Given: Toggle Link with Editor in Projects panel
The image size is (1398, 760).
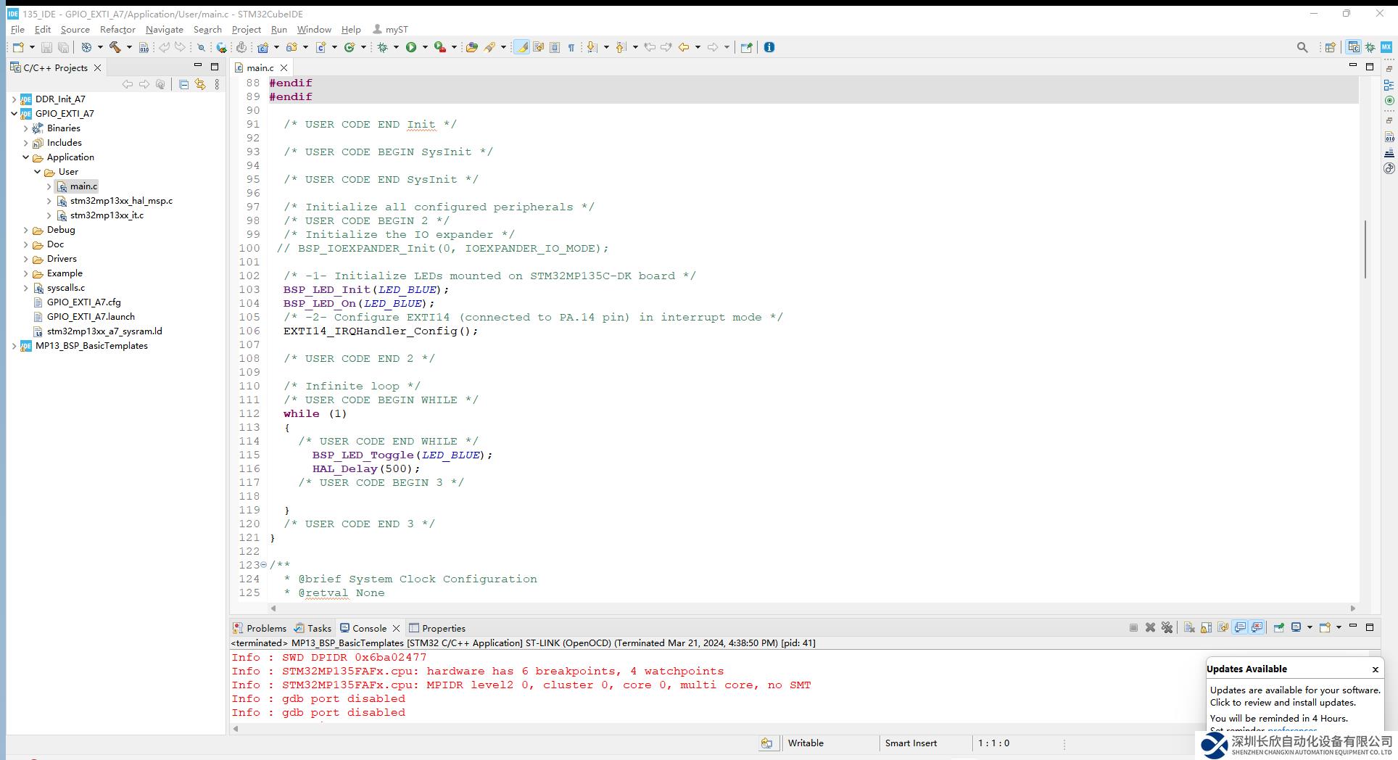Looking at the screenshot, I should tap(200, 85).
